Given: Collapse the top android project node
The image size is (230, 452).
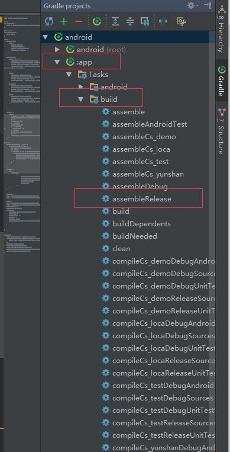Looking at the screenshot, I should (x=45, y=37).
